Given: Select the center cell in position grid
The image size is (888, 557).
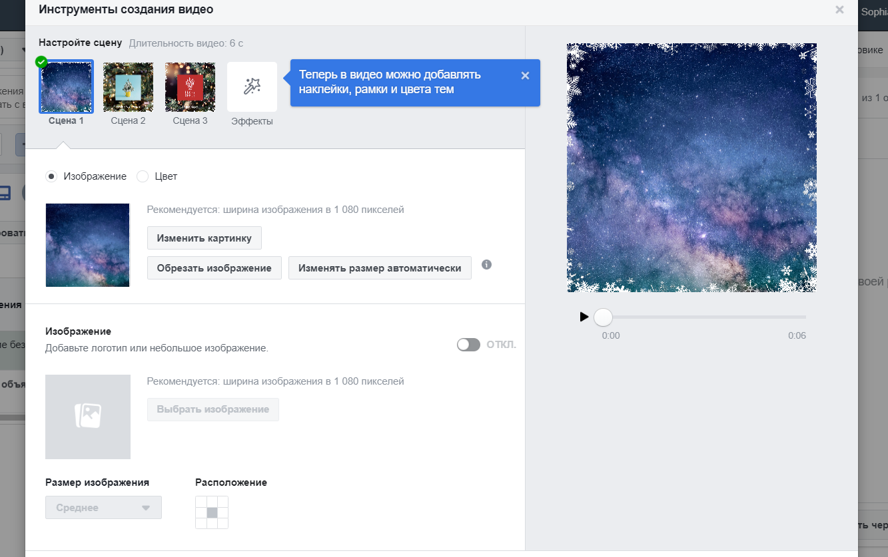Looking at the screenshot, I should coord(212,512).
